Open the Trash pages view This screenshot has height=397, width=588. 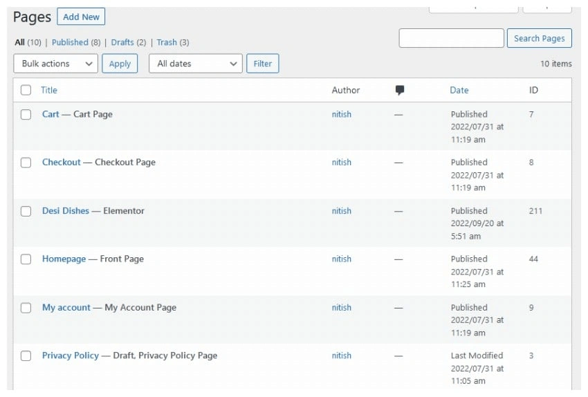tap(167, 42)
